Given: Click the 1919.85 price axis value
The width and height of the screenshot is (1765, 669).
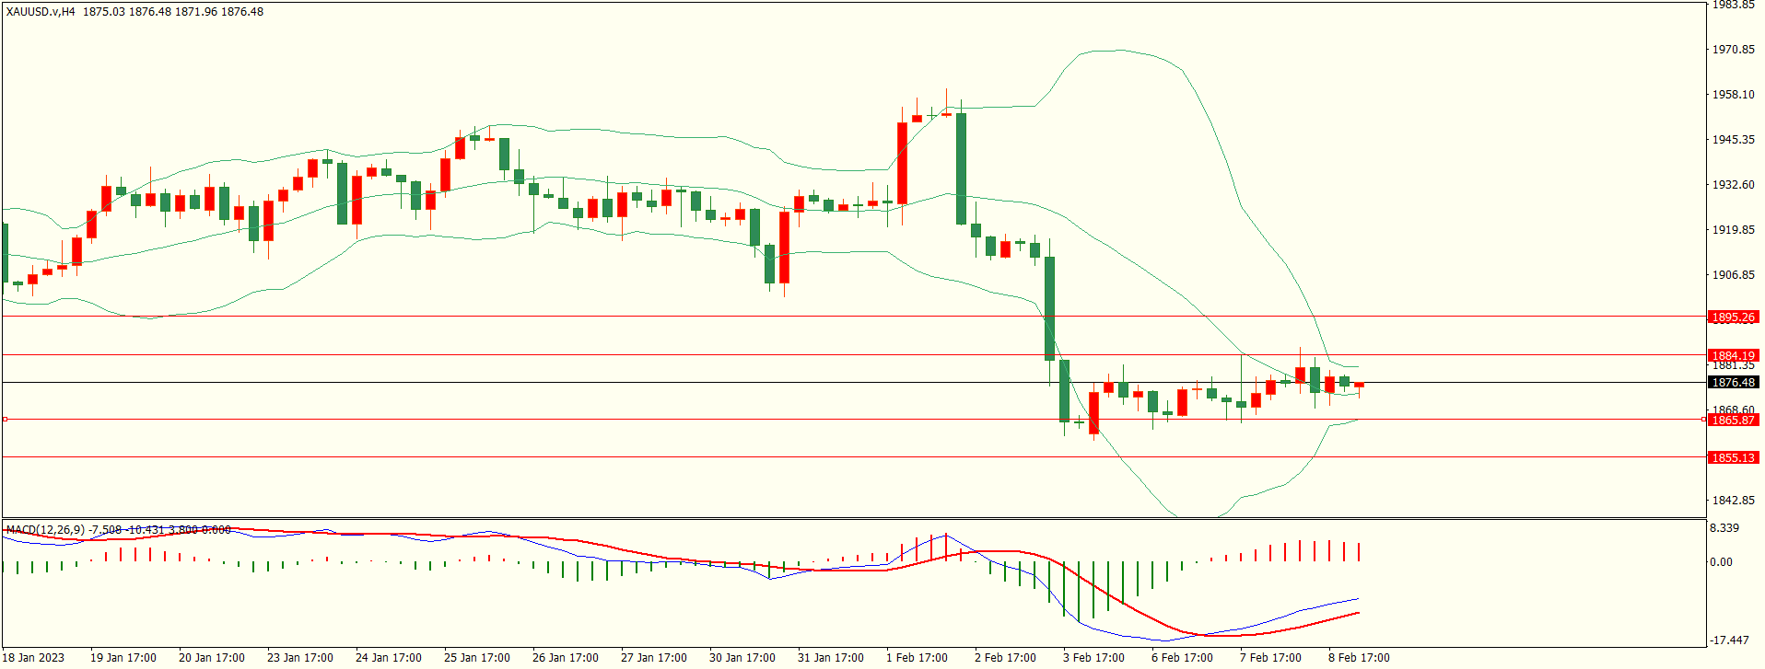Looking at the screenshot, I should coord(1734,230).
